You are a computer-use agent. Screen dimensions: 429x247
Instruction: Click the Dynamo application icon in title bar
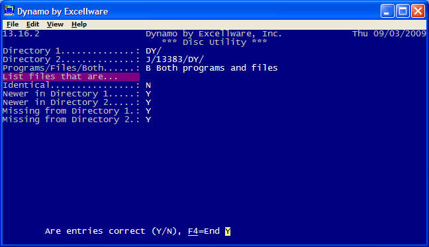point(9,11)
